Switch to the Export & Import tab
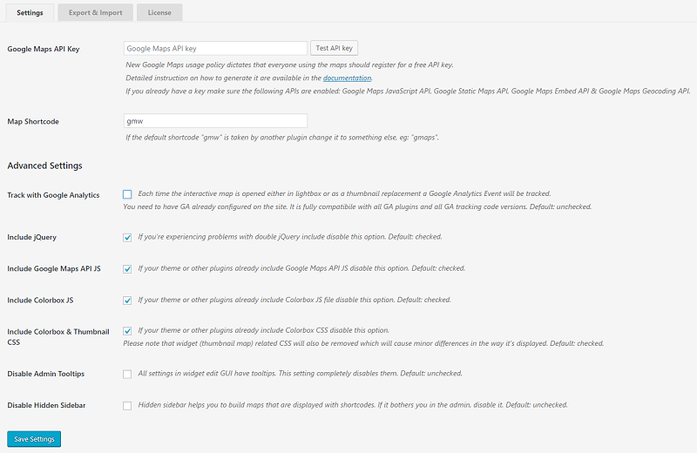 tap(96, 12)
